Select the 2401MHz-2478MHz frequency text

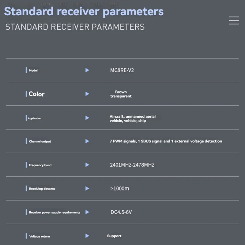tap(132, 165)
